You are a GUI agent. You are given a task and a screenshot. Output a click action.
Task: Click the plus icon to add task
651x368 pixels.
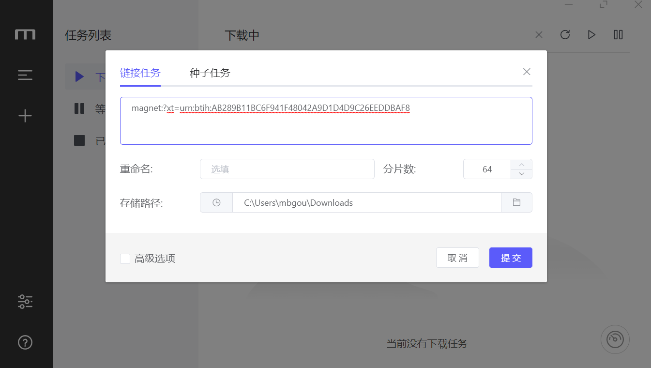(x=25, y=116)
